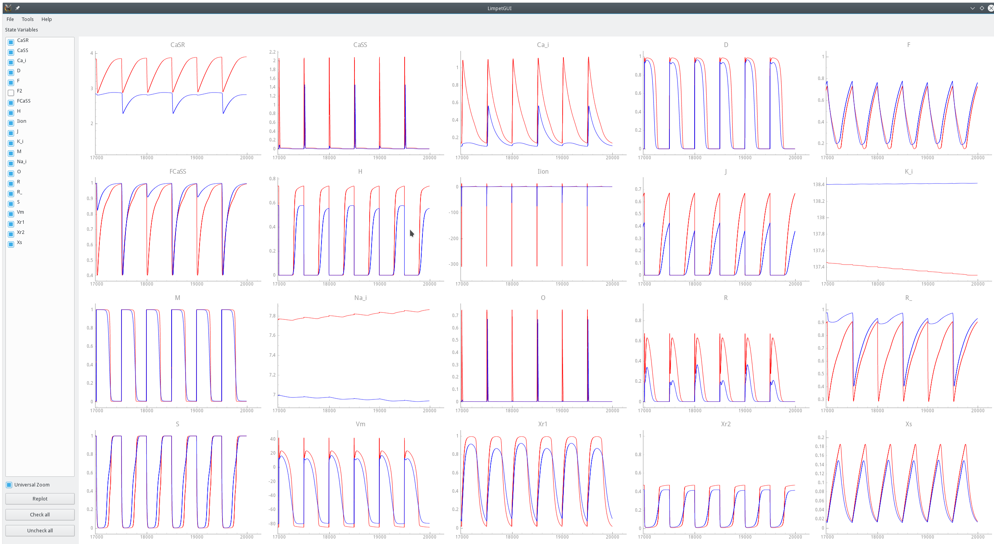Image resolution: width=994 pixels, height=544 pixels.
Task: Uncheck the Xs state variable
Action: (x=11, y=244)
